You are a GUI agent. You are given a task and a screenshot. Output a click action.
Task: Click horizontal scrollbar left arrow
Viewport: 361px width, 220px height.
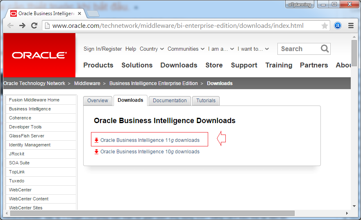pyautogui.click(x=7, y=213)
